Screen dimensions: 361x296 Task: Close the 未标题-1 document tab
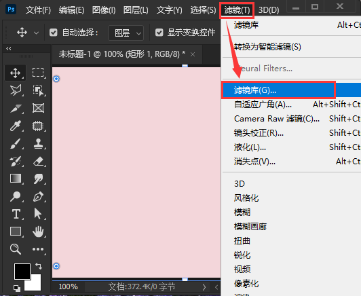[193, 54]
